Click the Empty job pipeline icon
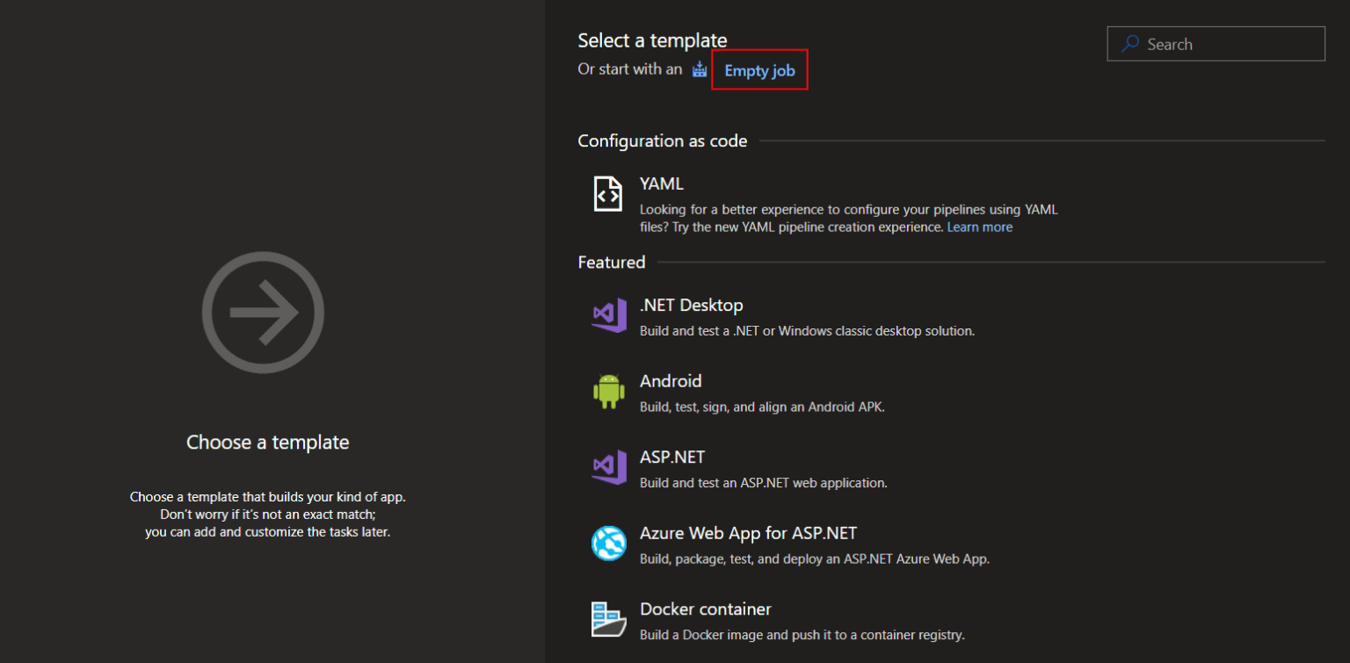The image size is (1350, 663). [699, 68]
